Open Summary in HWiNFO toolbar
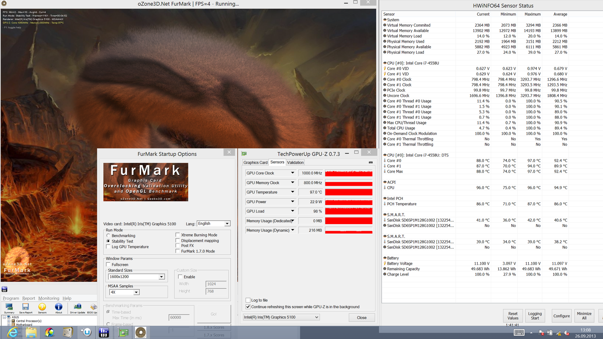The image size is (603, 339). pos(9,308)
